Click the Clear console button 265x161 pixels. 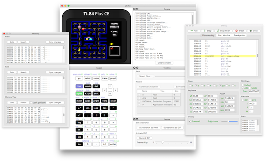[x=164, y=63]
